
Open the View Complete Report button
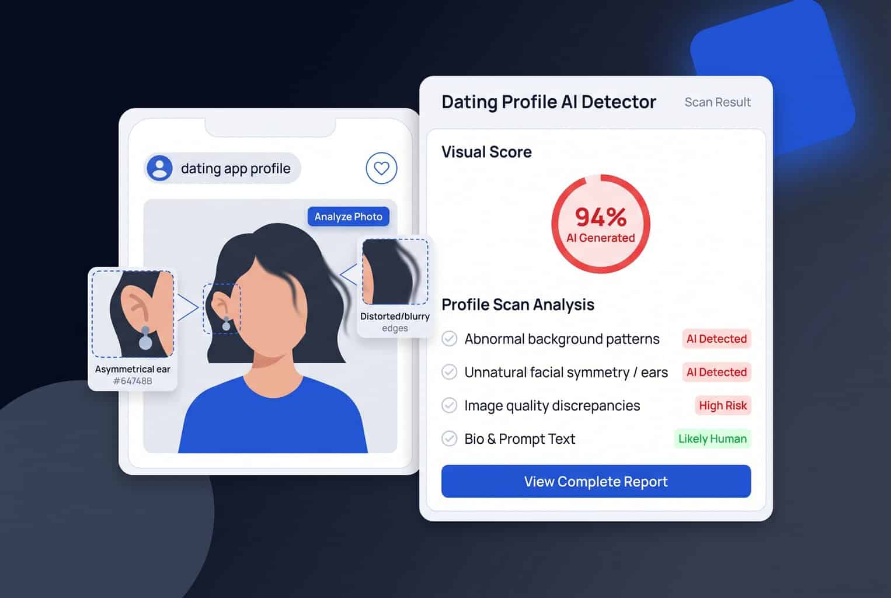tap(596, 481)
